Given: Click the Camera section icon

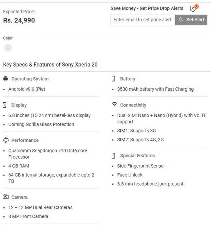Looking at the screenshot, I should 6,197.
